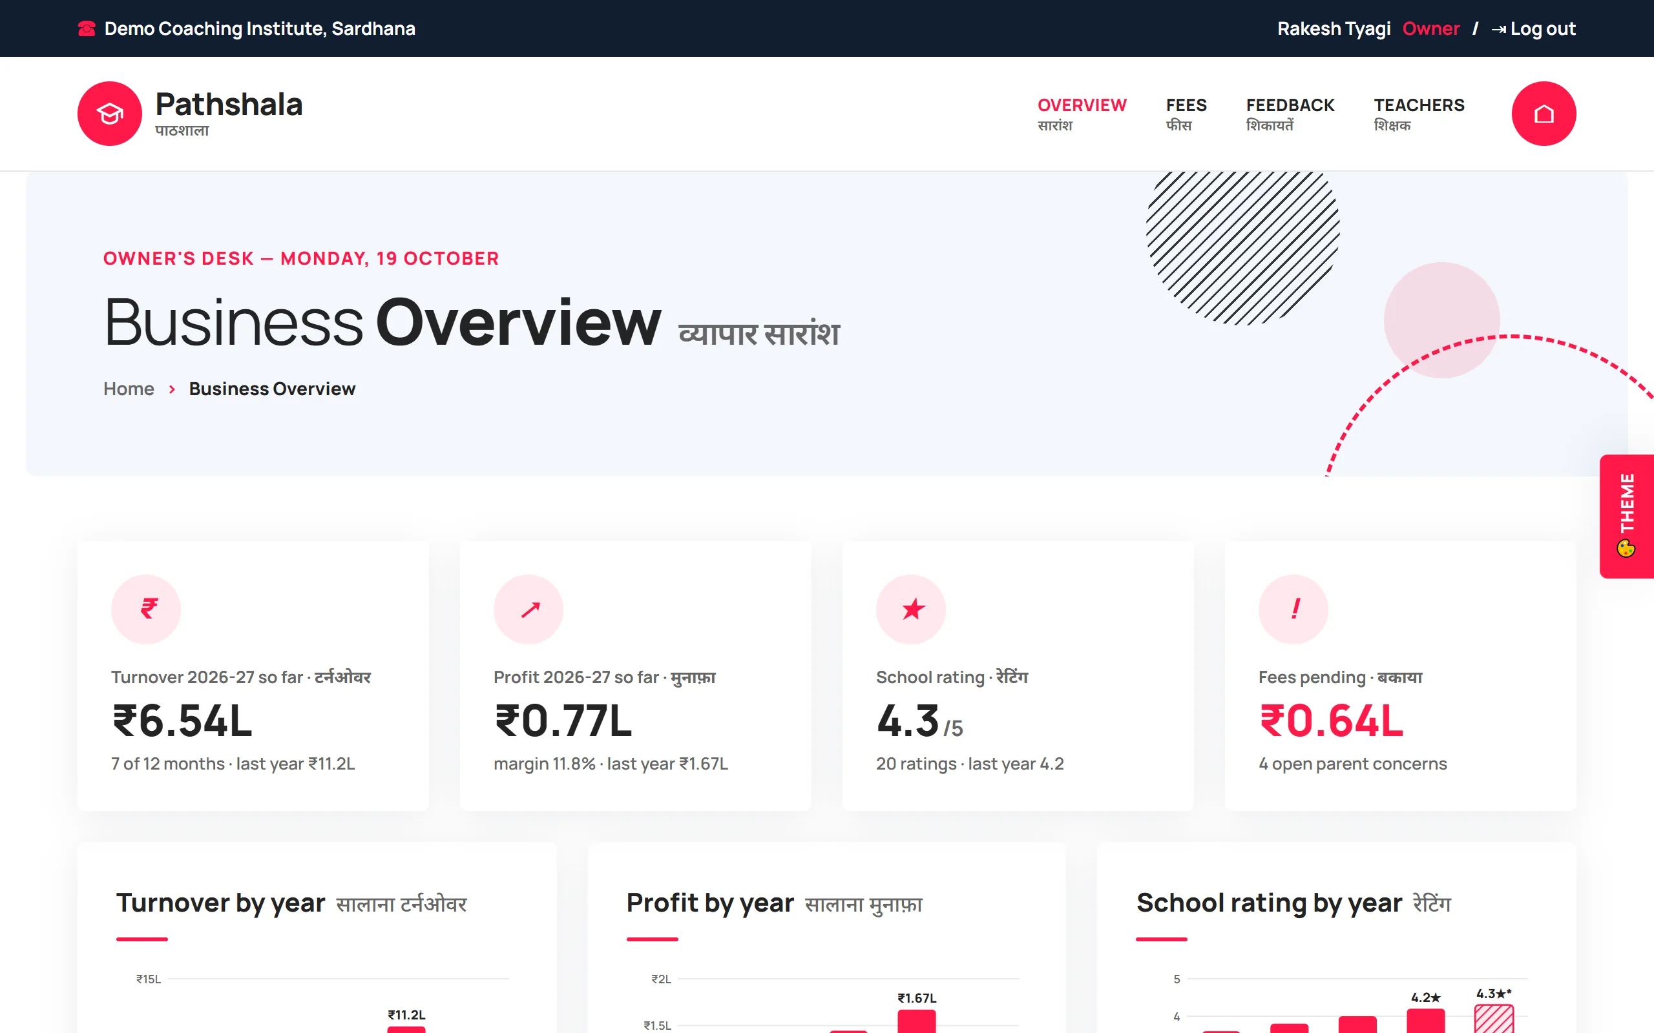Click the star icon on the School rating card
The width and height of the screenshot is (1654, 1033).
911,609
